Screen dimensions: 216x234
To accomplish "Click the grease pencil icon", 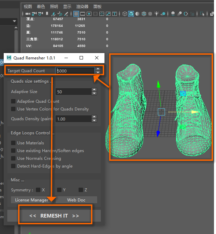I will (x=66, y=14).
